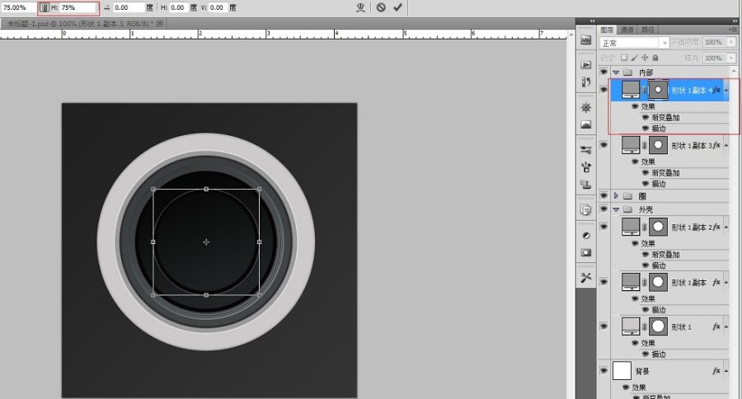This screenshot has height=399, width=742.
Task: Expand the 圈 group triangle
Action: click(x=616, y=195)
